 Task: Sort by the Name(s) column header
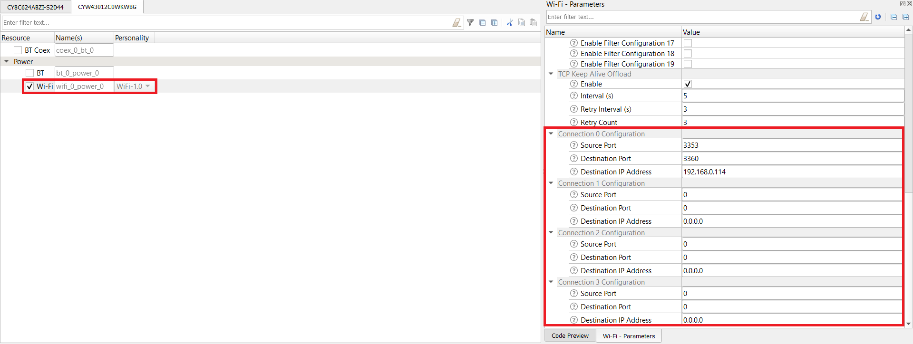coord(84,38)
